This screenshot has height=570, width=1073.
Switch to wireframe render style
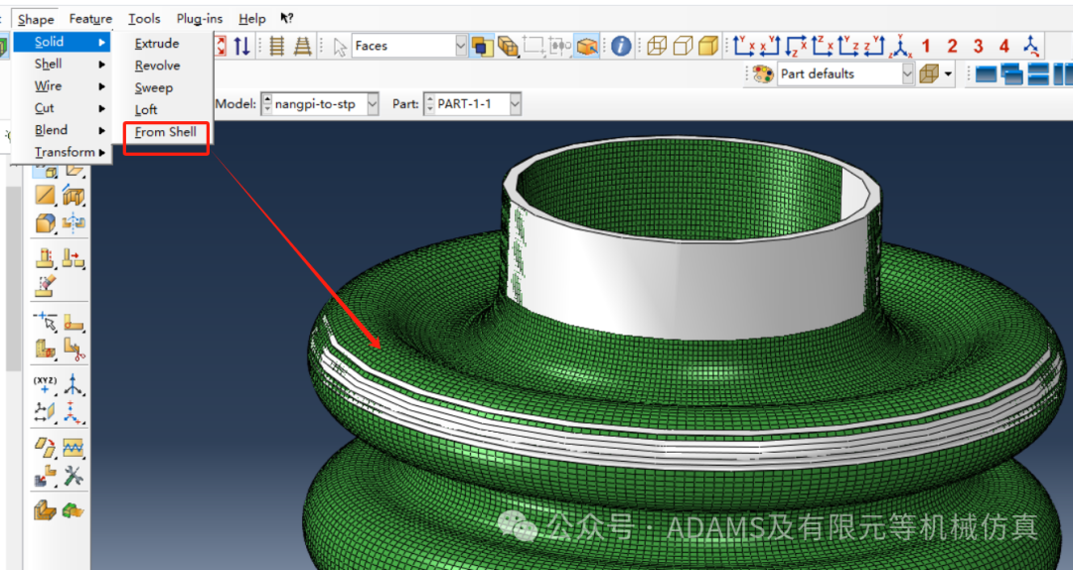click(x=657, y=46)
